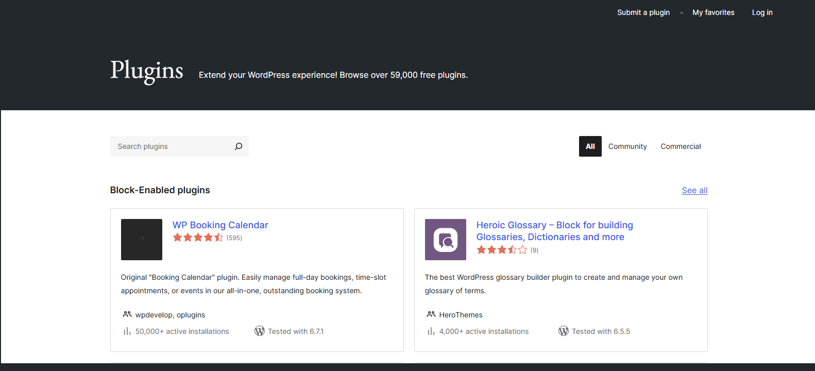815x371 pixels.
Task: Click the authors icon beside wpdevelop, oplugins
Action: coord(127,314)
